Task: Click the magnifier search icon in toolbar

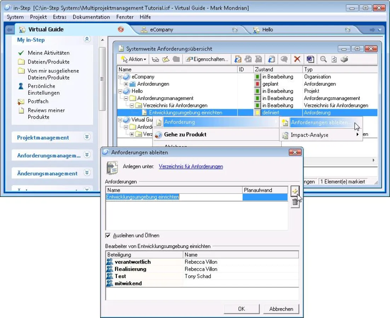Action: click(323, 59)
